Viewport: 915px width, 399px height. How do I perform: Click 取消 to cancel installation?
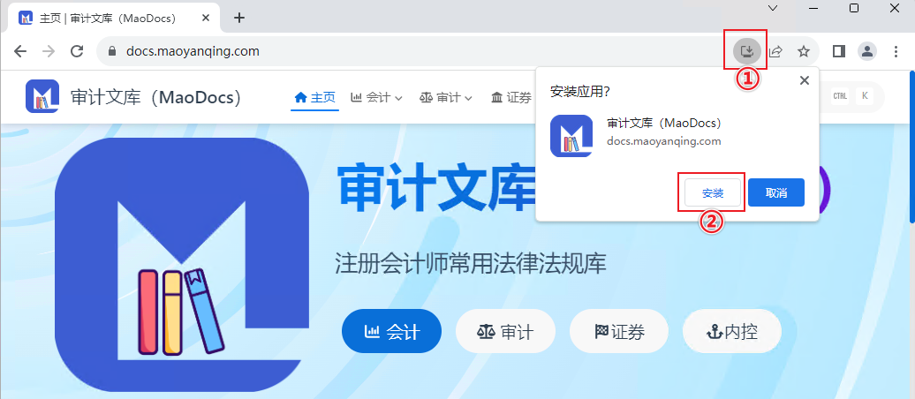[x=776, y=193]
